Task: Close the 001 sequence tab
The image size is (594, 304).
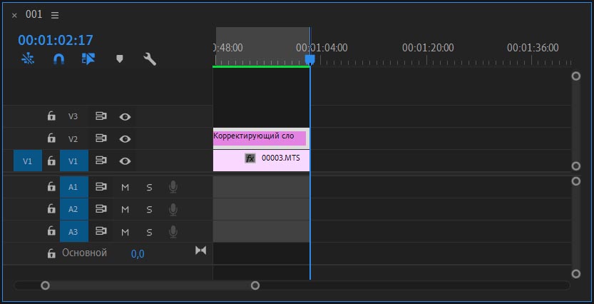Action: tap(14, 16)
